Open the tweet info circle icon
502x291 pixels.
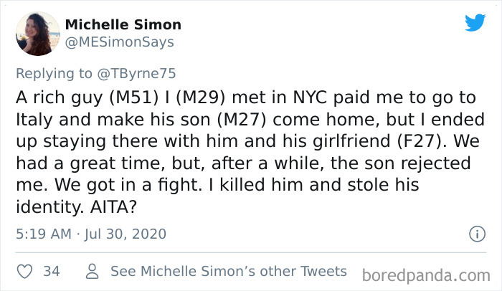[x=476, y=234]
